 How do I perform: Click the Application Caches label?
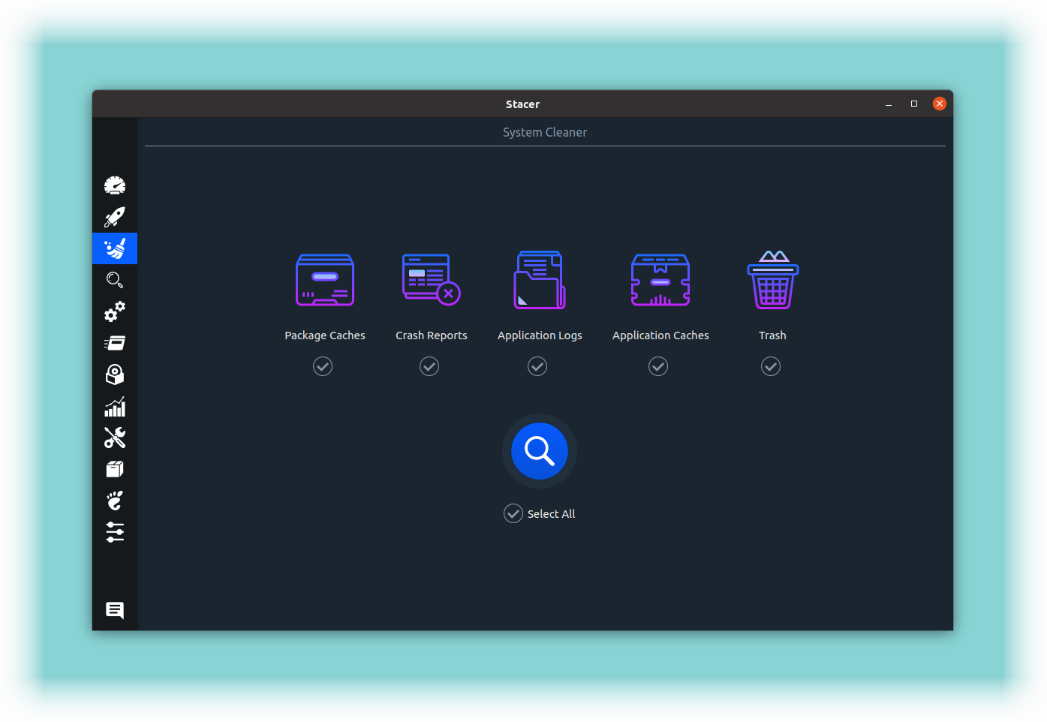click(660, 335)
